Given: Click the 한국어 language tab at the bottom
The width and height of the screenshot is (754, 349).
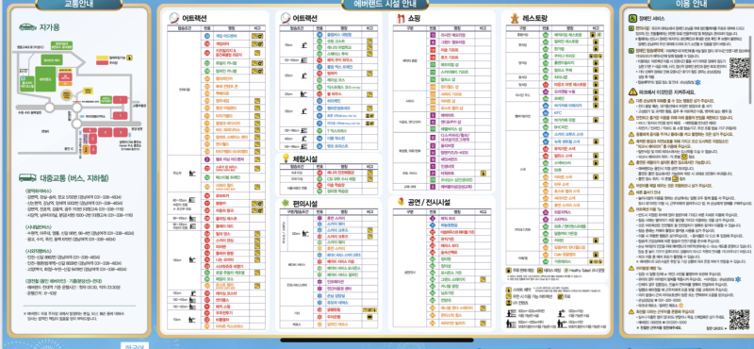Looking at the screenshot, I should tap(134, 345).
